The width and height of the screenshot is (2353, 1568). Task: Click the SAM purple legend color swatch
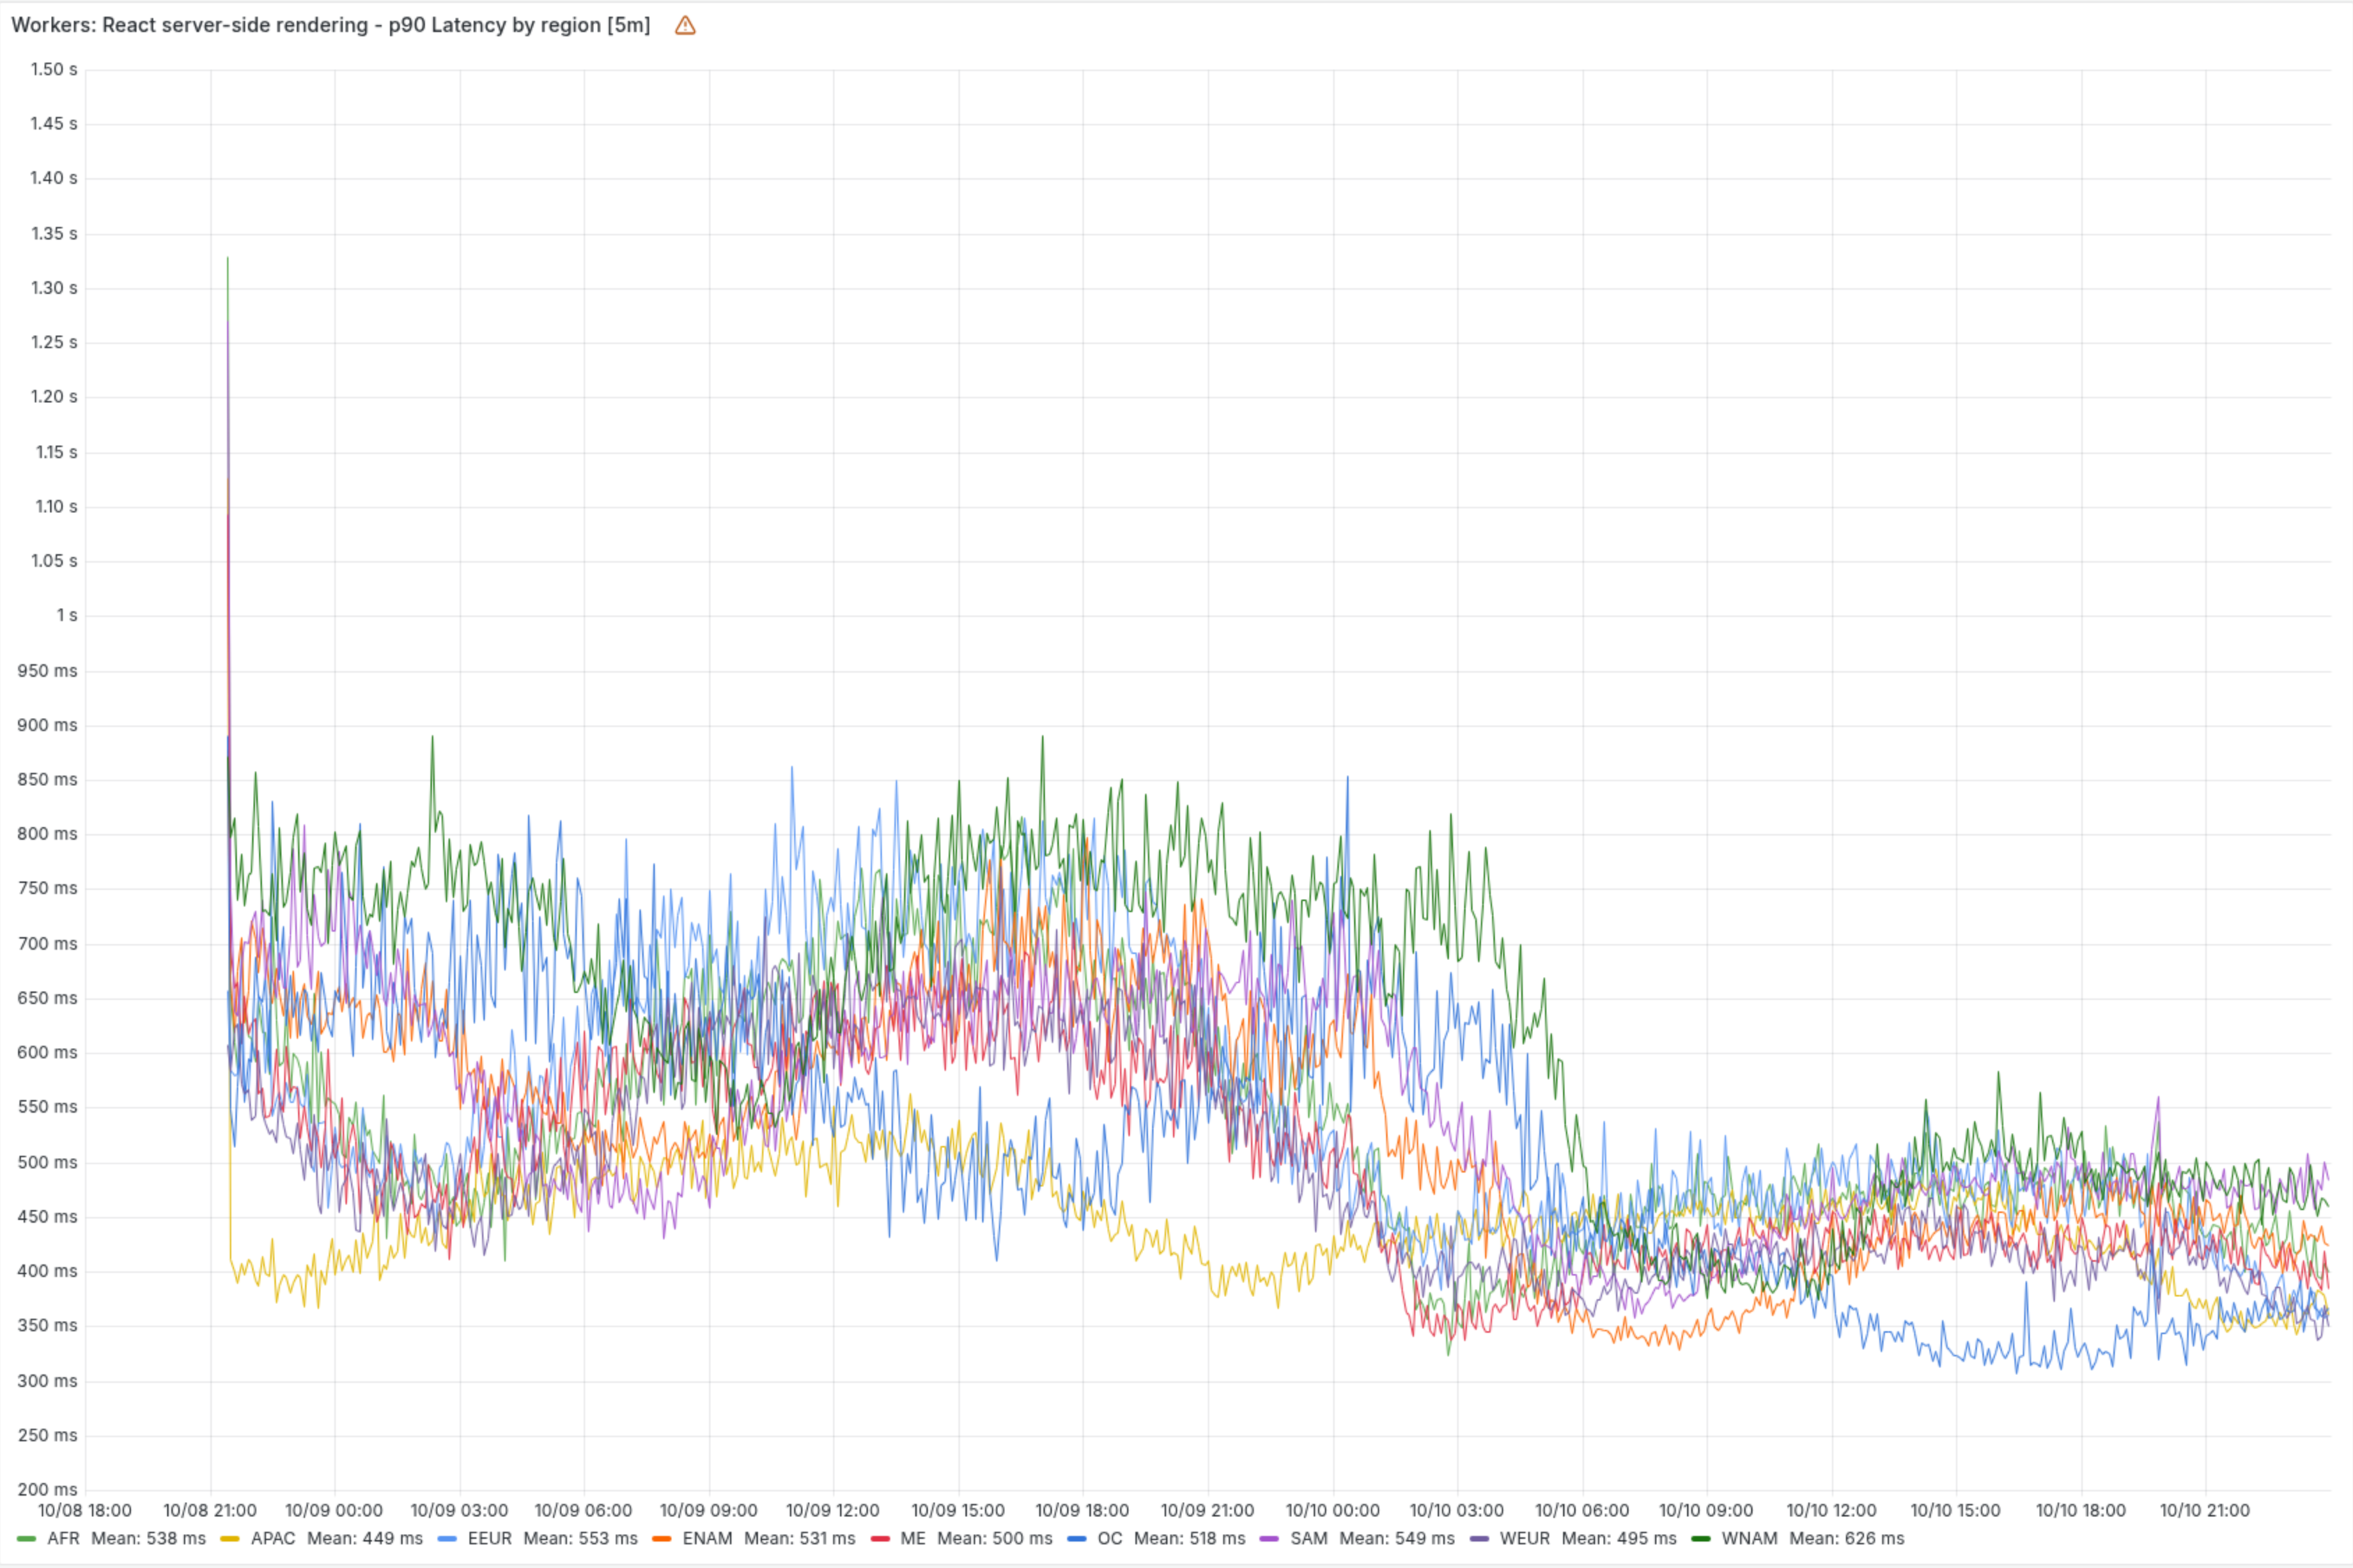coord(1270,1538)
